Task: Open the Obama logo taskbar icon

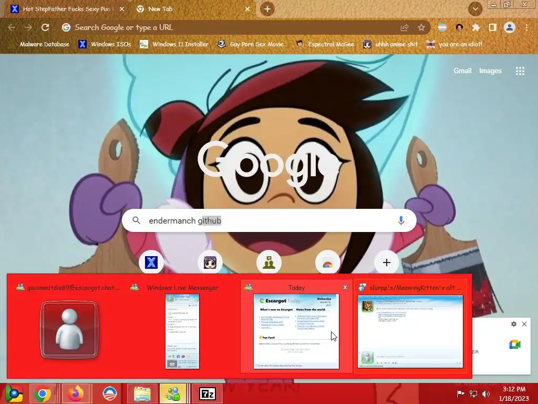Action: pos(110,393)
